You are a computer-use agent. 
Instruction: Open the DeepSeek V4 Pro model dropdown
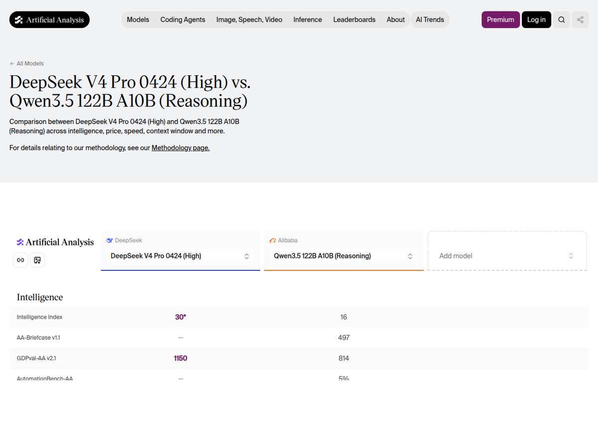[x=180, y=256]
